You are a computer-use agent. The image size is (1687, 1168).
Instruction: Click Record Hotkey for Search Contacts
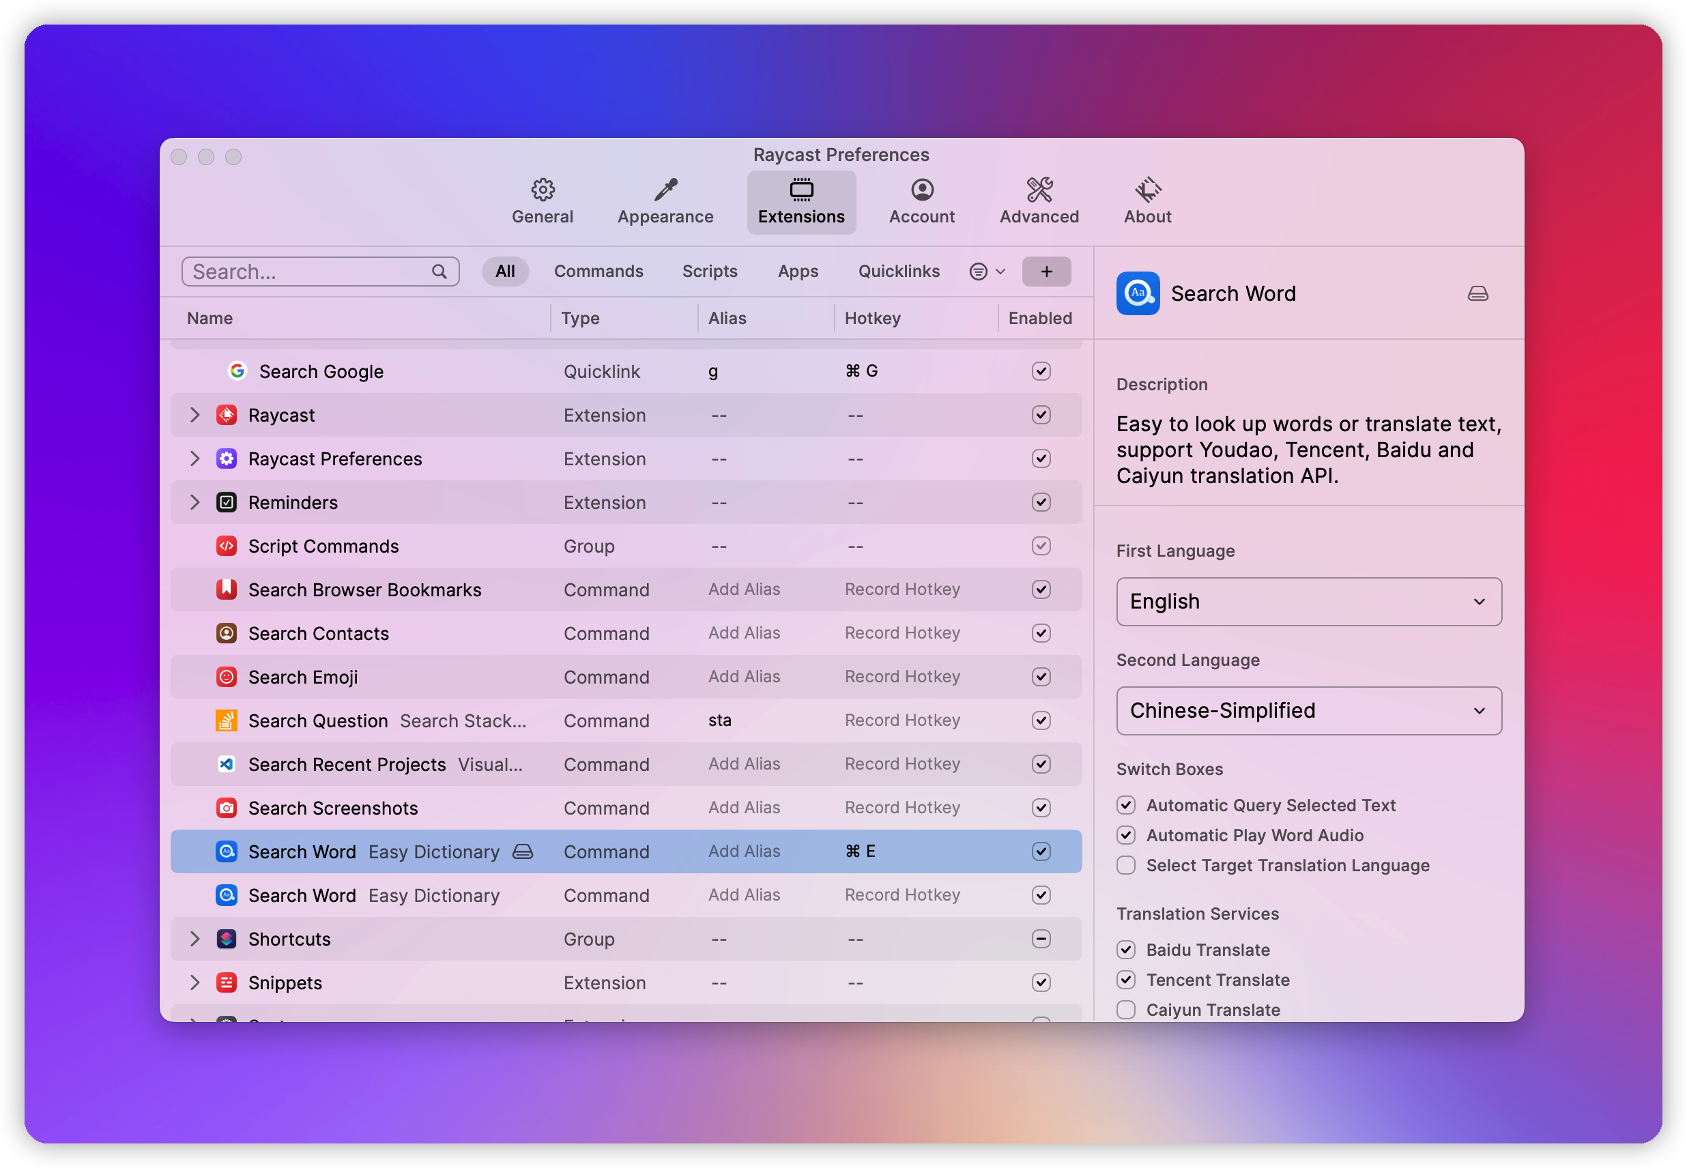pyautogui.click(x=902, y=633)
